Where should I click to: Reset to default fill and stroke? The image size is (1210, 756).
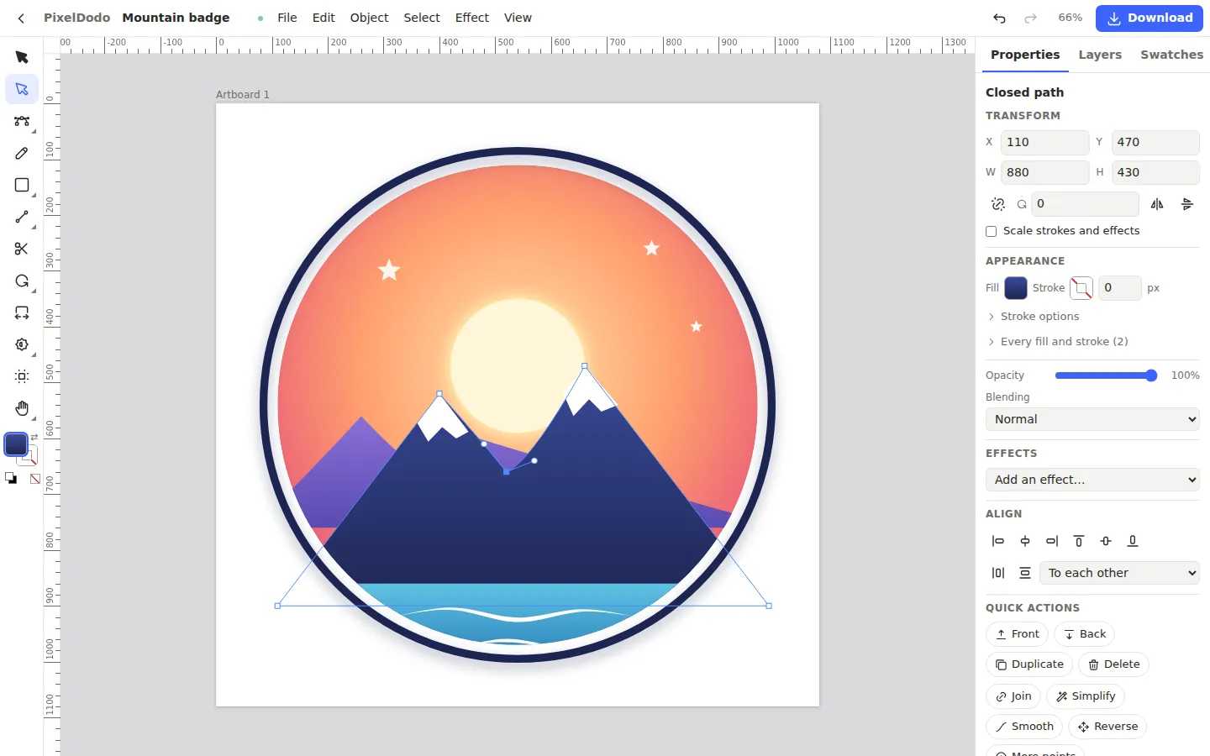pyautogui.click(x=11, y=479)
